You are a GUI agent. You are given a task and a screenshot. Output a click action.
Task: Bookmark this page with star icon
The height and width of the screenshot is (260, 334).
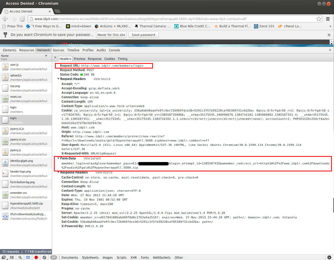click(x=319, y=19)
